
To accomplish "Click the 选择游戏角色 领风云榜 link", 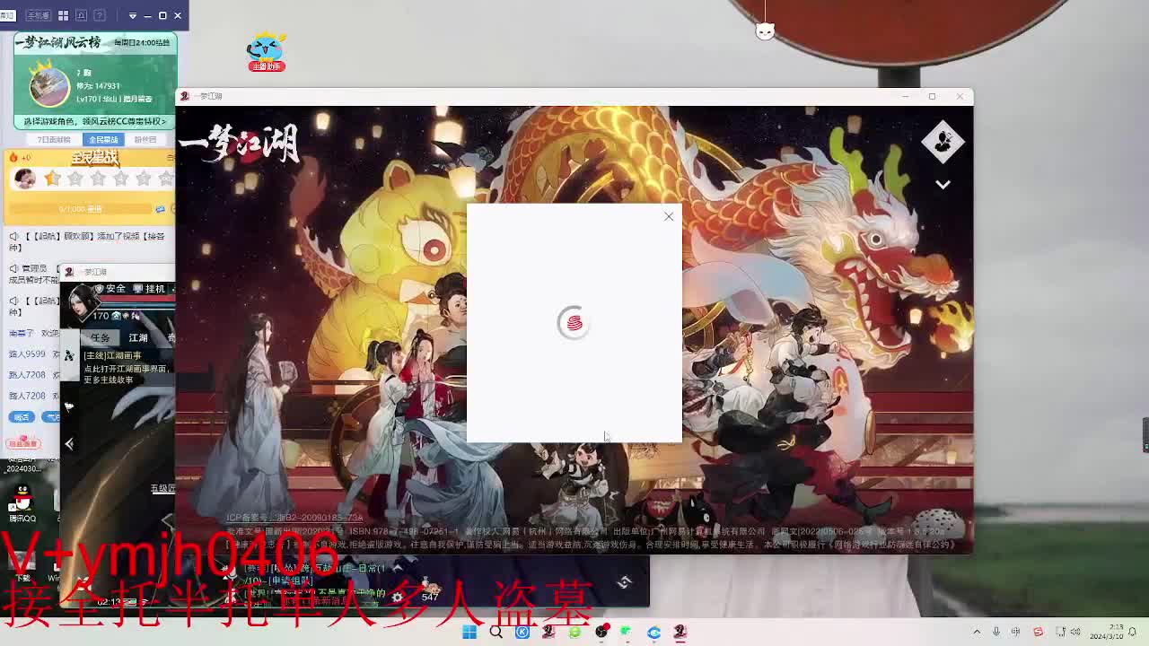I will (x=94, y=121).
